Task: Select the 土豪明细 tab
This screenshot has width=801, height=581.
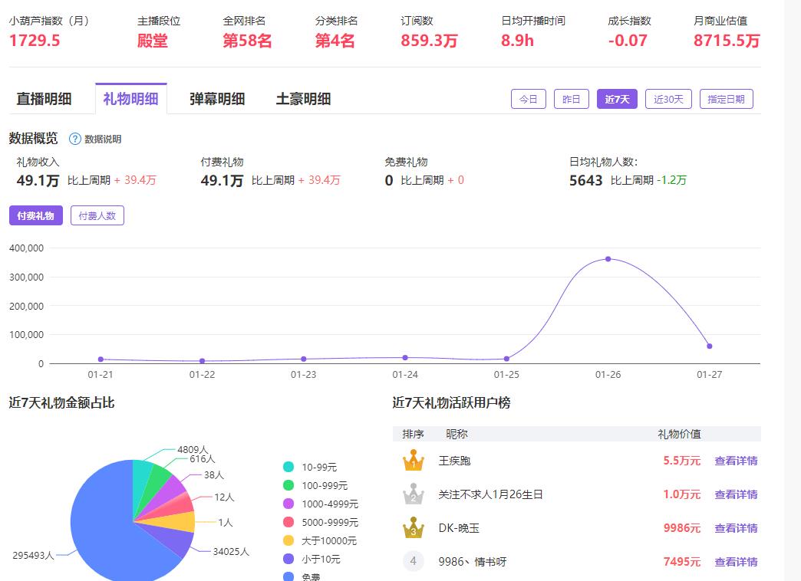Action: (303, 99)
